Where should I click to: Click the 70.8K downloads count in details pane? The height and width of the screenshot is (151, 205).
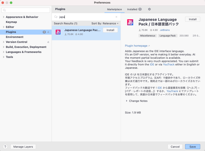143,30
